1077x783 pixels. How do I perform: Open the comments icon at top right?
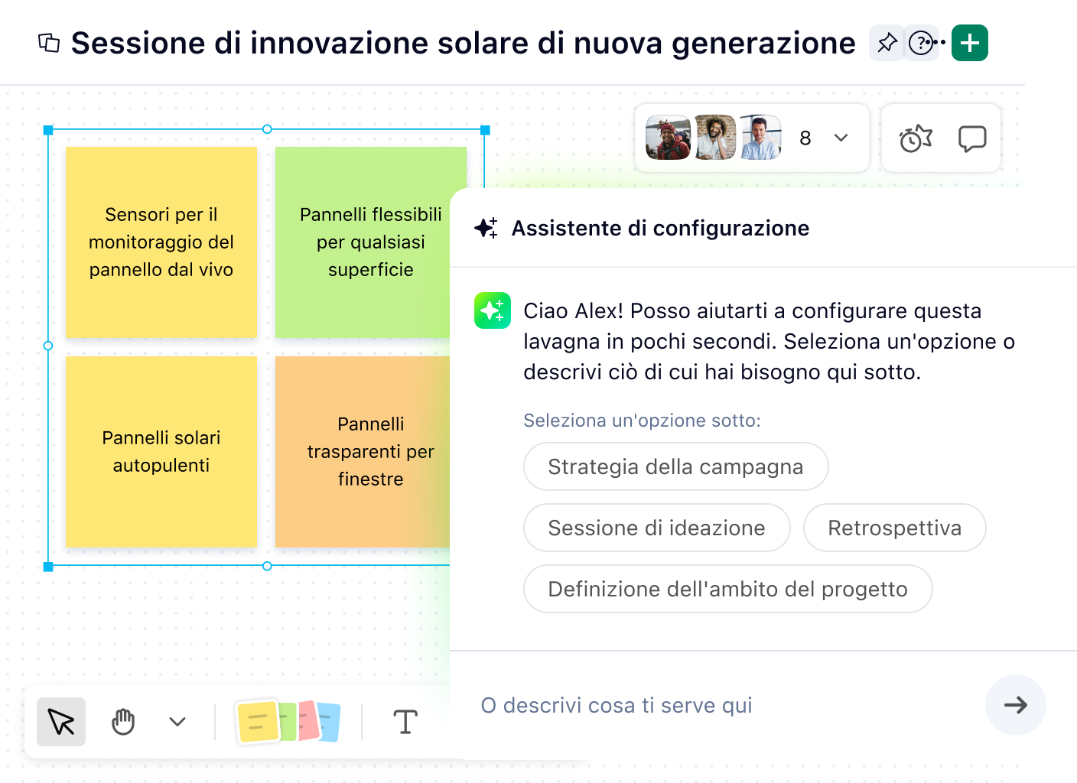coord(971,138)
